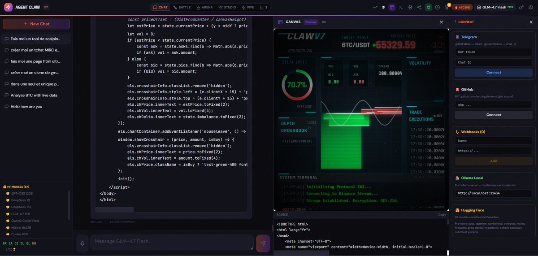Open the API key icon

[x=521, y=7]
